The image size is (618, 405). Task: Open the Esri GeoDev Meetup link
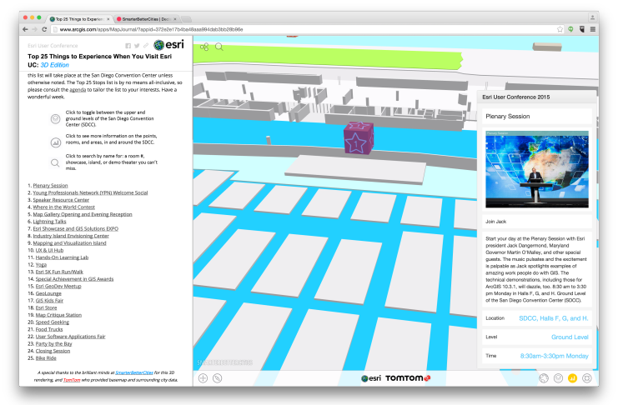click(x=58, y=287)
